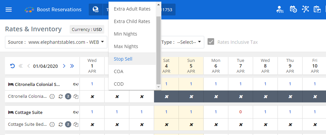
Task: Toggle the Rates Inclusive Tax checkbox
Action: [x=211, y=42]
